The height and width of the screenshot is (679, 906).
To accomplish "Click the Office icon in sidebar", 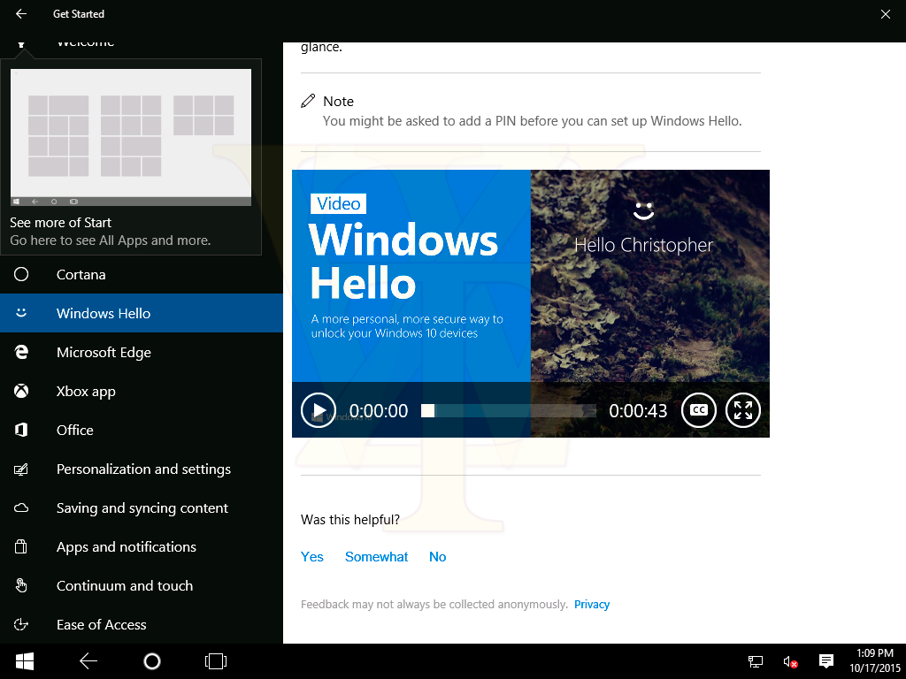I will [x=21, y=431].
